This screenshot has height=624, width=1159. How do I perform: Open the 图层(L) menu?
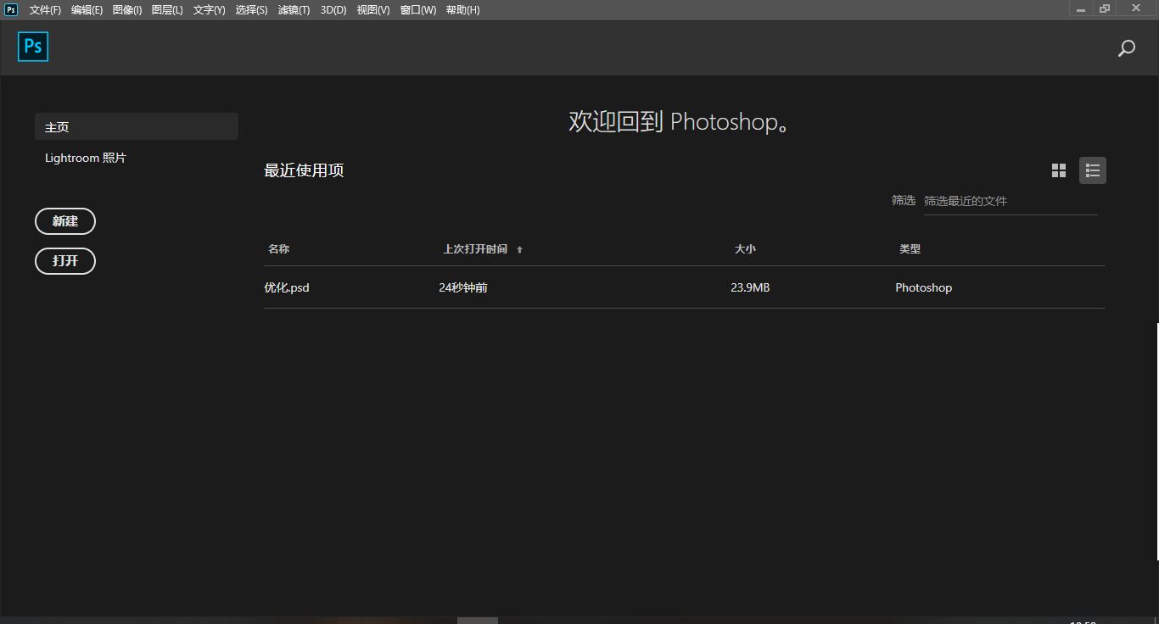[x=167, y=10]
